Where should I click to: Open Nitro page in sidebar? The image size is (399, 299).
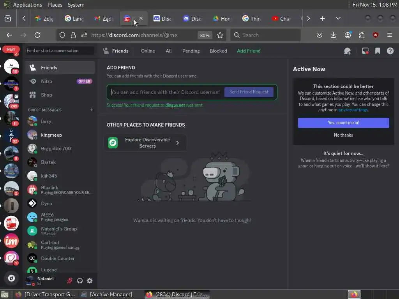[60, 81]
